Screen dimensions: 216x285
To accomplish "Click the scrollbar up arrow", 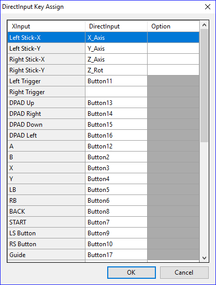I will (205, 25).
